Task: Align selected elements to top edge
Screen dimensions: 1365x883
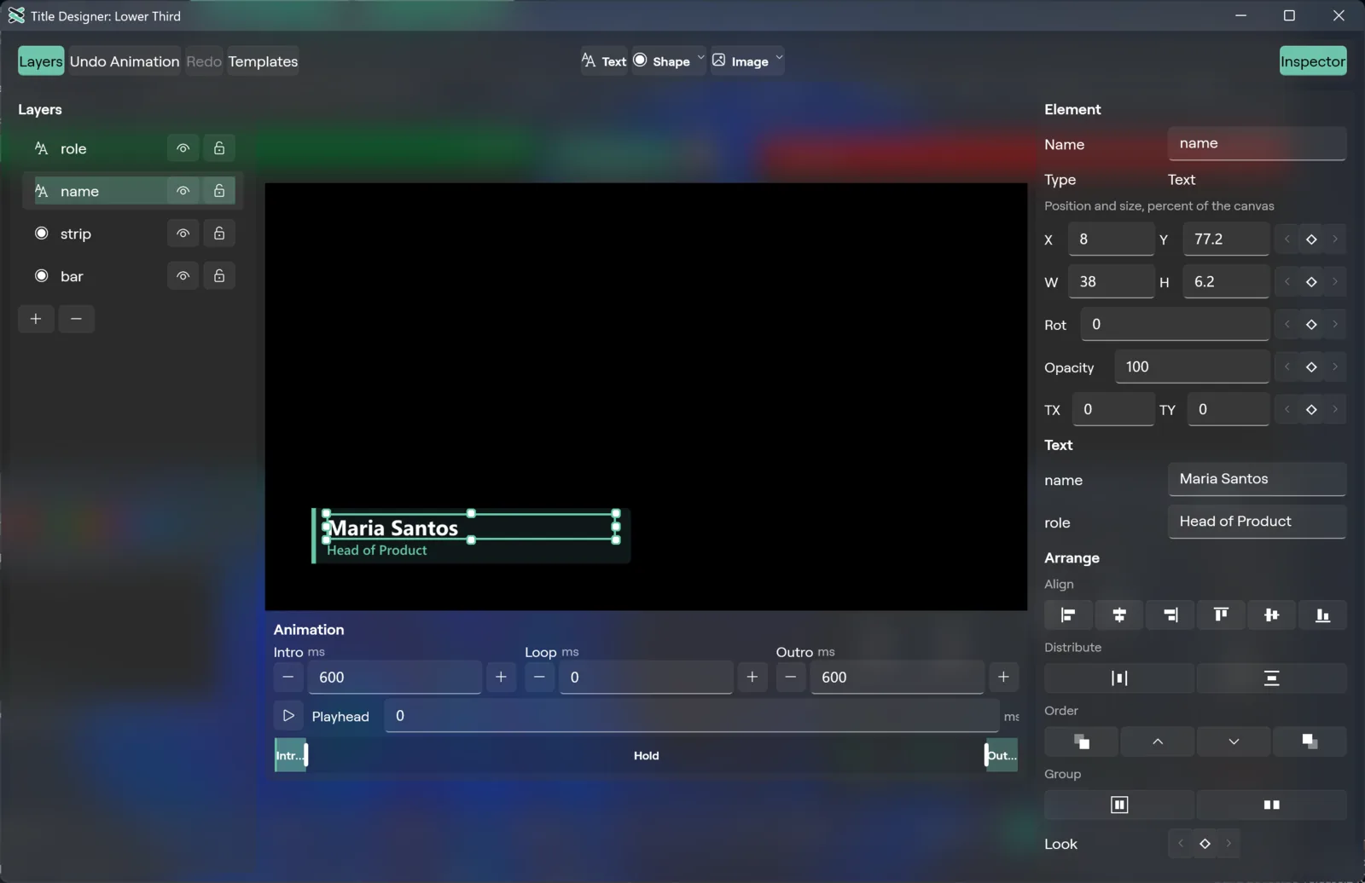Action: (1221, 615)
